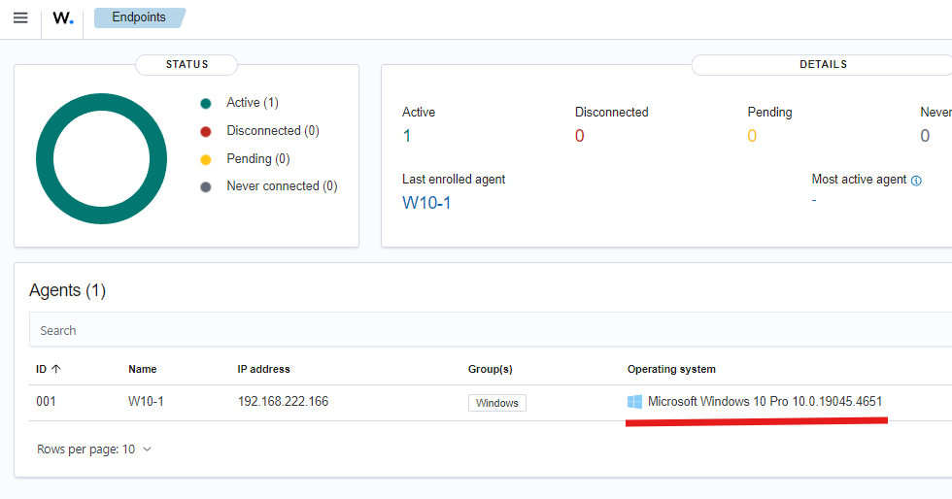The image size is (952, 499).
Task: Open the Rows per page dropdown
Action: coord(94,449)
